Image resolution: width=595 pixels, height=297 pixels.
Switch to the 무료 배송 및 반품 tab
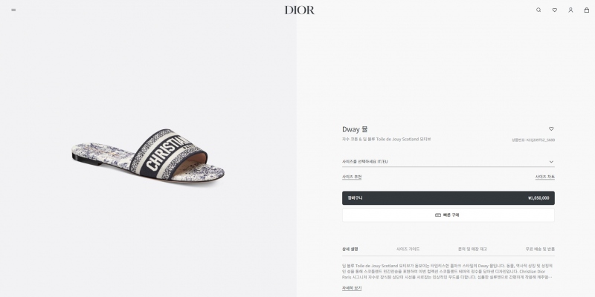point(540,249)
